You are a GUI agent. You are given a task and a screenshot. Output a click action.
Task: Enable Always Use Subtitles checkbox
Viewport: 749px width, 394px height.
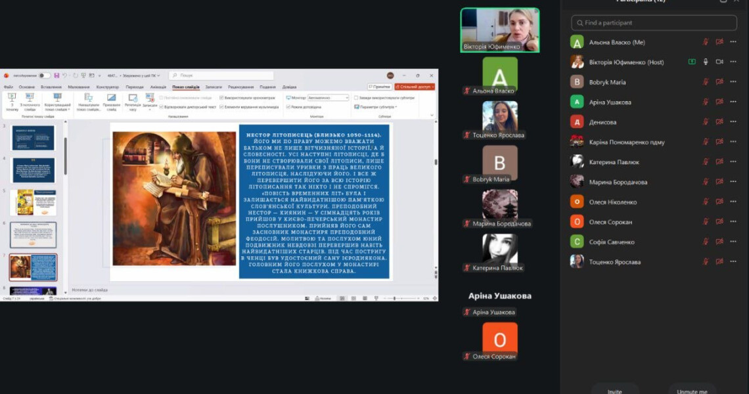(356, 98)
